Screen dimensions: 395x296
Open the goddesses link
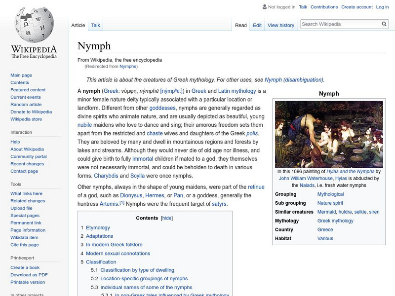click(x=162, y=108)
